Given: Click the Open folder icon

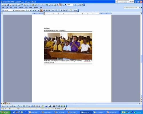Looking at the screenshot, I should tap(5, 5).
